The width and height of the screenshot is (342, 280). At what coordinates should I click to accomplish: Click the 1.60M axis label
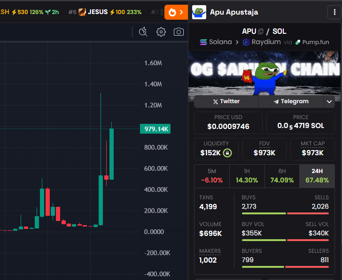(x=153, y=63)
